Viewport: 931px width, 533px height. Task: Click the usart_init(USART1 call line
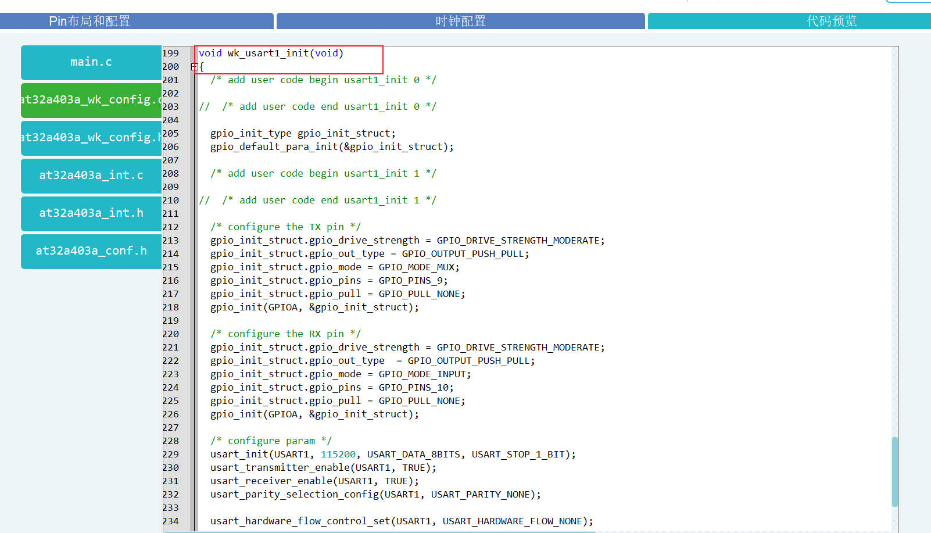click(393, 454)
